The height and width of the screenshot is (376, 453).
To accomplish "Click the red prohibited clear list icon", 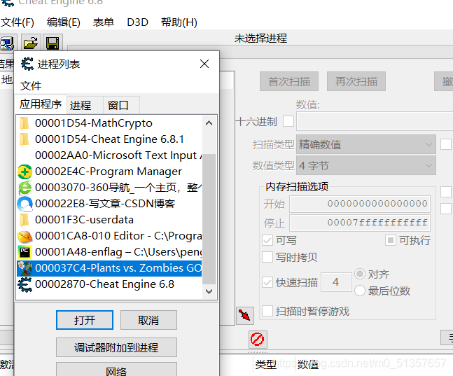I will [x=258, y=339].
